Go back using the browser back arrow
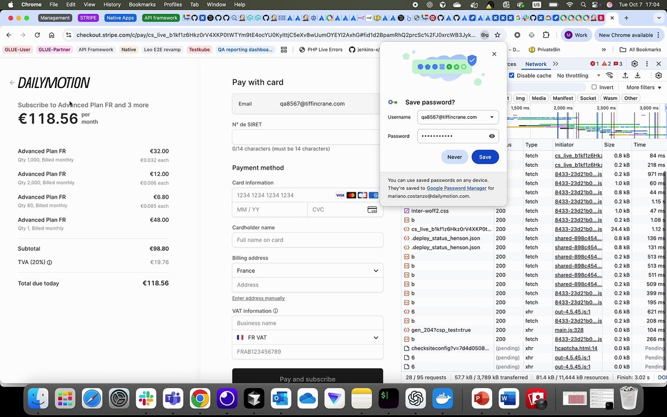 [9, 35]
